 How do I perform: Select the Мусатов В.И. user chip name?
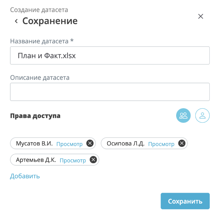pos(34,144)
